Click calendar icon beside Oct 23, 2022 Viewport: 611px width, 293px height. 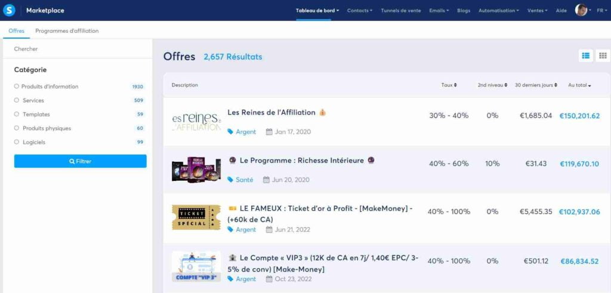point(269,279)
